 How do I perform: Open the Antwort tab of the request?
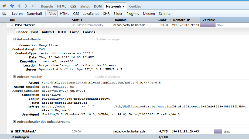(x=48, y=32)
